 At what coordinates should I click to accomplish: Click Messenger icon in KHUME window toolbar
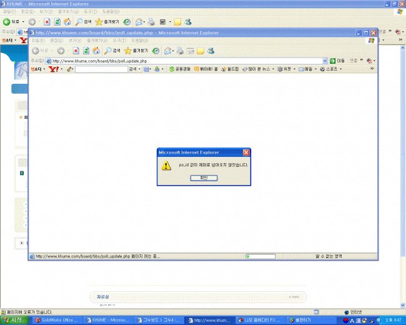click(188, 22)
